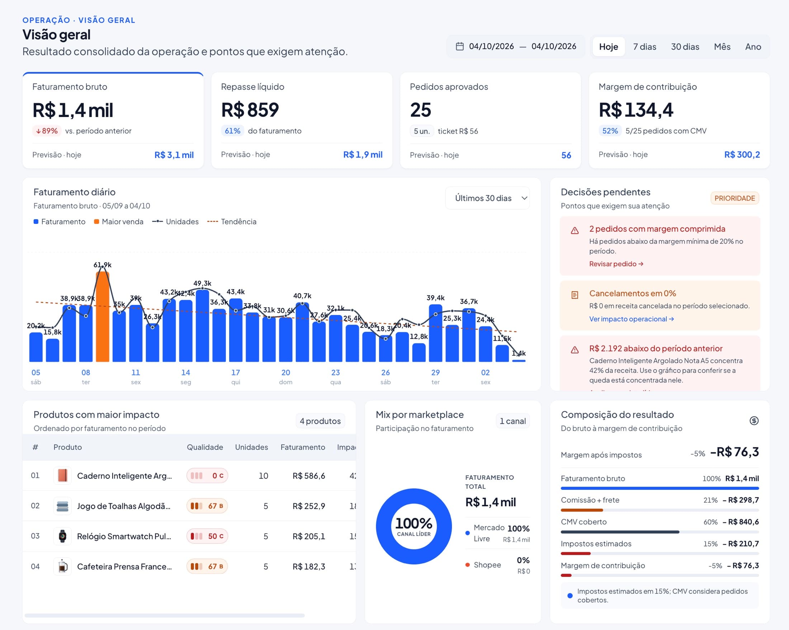Viewport: 789px width, 630px height.
Task: Select the Hoje period tab
Action: pos(608,47)
